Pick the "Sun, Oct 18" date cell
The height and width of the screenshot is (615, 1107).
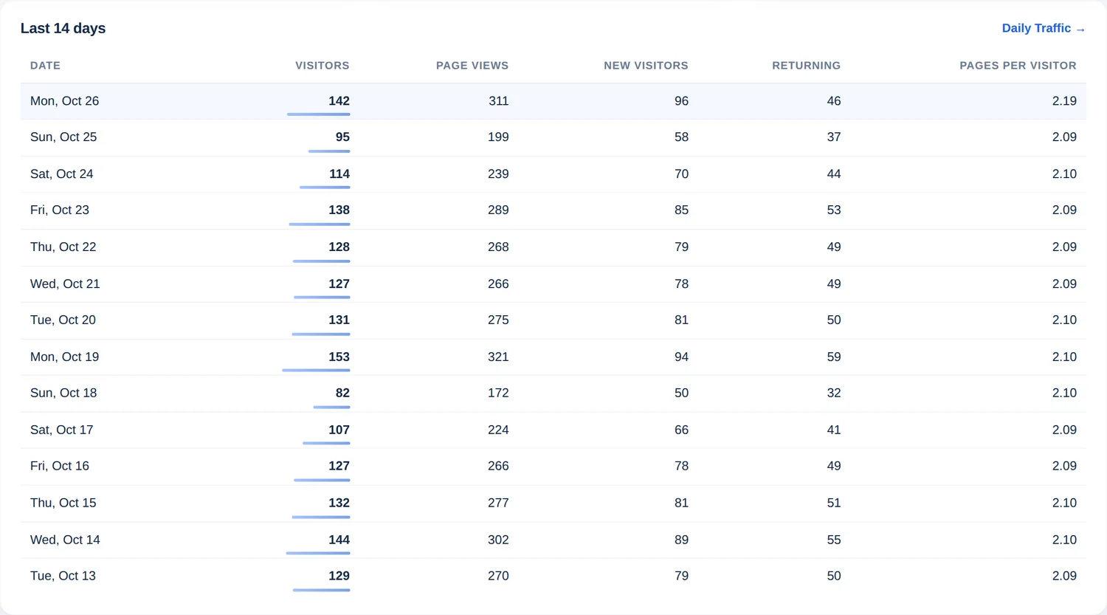coord(63,394)
